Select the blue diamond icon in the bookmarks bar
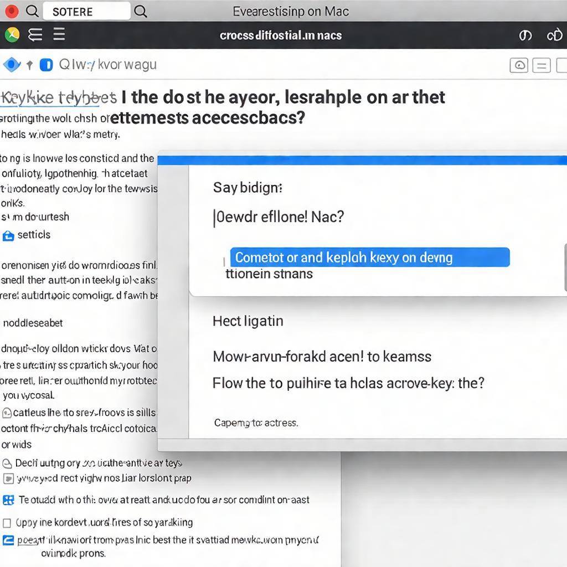The image size is (567, 567). 11,64
